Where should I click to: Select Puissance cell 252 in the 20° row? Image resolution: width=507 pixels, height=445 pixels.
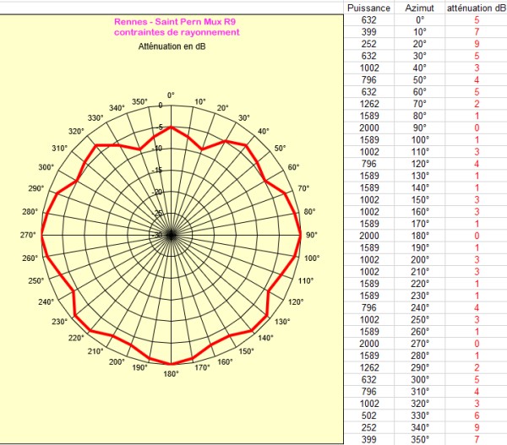[369, 44]
